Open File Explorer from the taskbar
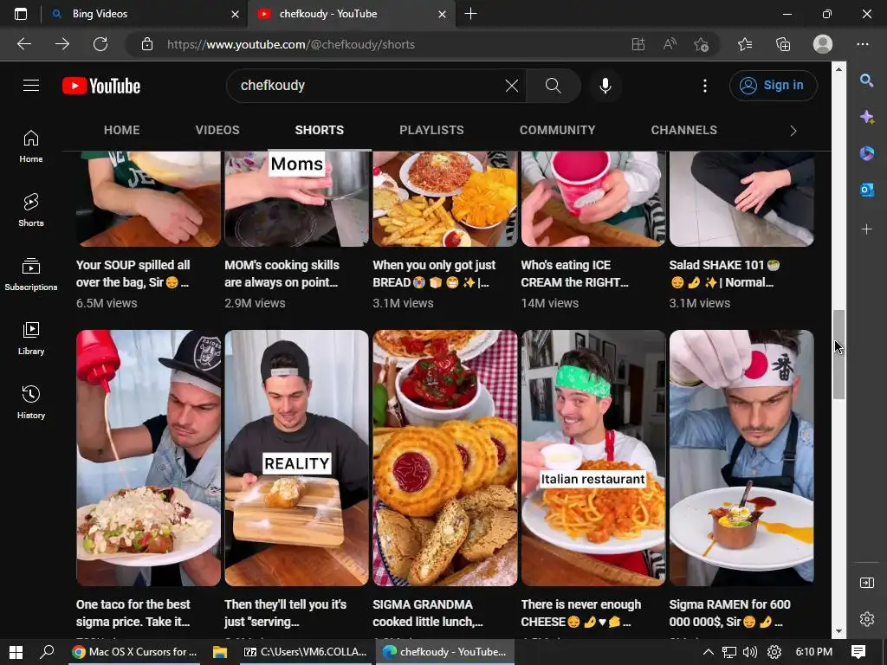Viewport: 887px width, 665px height. point(219,652)
